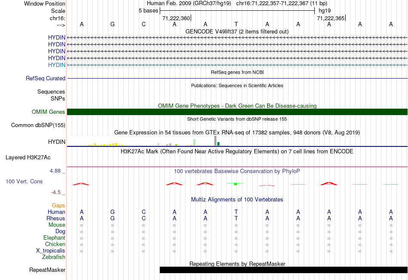This screenshot has height=280, width=408.
Task: Click the light blue HYDIN transcript label
Action: [56, 65]
